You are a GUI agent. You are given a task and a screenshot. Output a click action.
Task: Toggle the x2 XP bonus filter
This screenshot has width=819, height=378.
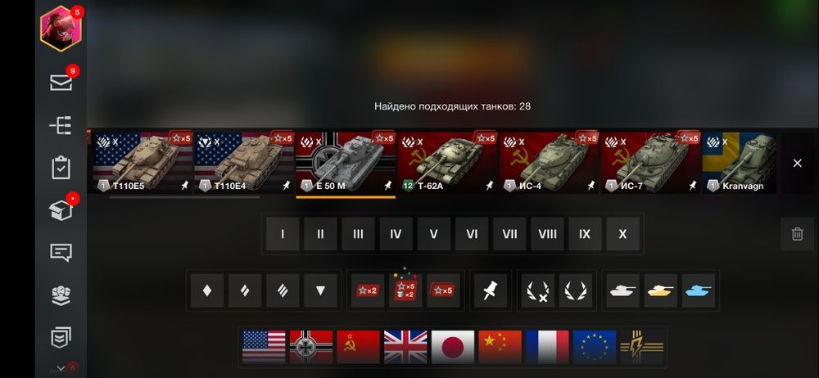coord(368,290)
